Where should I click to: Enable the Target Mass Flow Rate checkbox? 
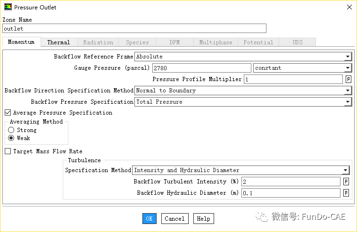8,151
